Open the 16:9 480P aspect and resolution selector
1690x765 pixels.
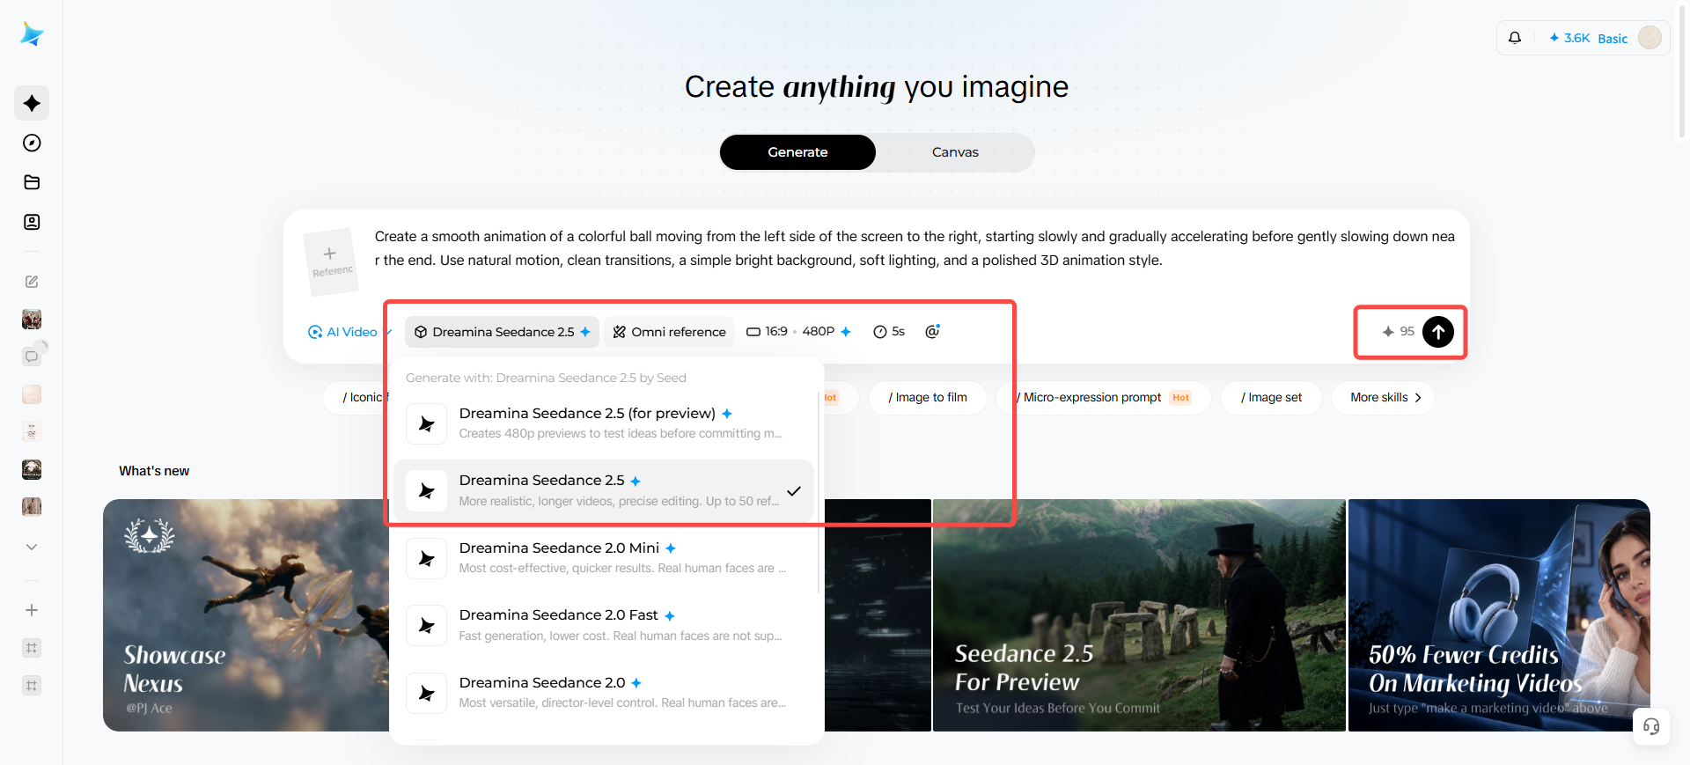tap(798, 332)
